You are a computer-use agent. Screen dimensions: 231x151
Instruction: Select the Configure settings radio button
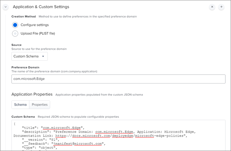(x=15, y=25)
